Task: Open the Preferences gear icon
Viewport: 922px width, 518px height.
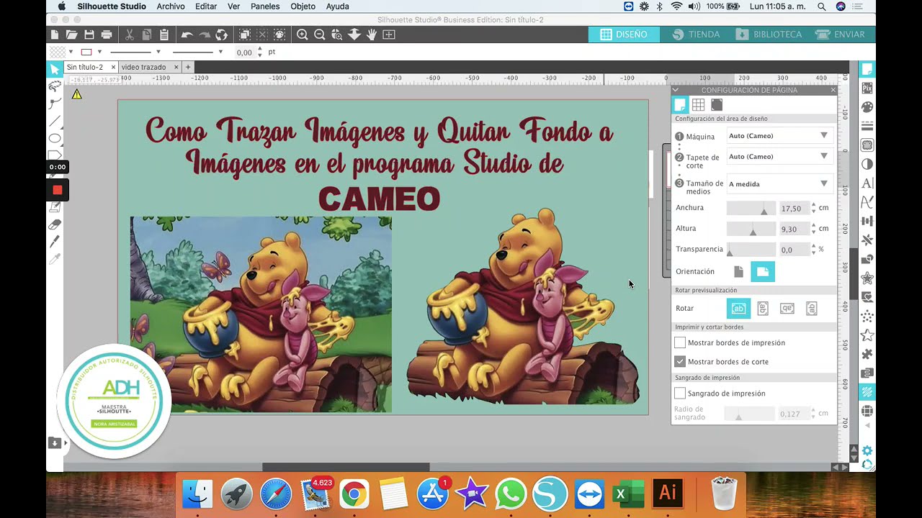Action: [867, 450]
